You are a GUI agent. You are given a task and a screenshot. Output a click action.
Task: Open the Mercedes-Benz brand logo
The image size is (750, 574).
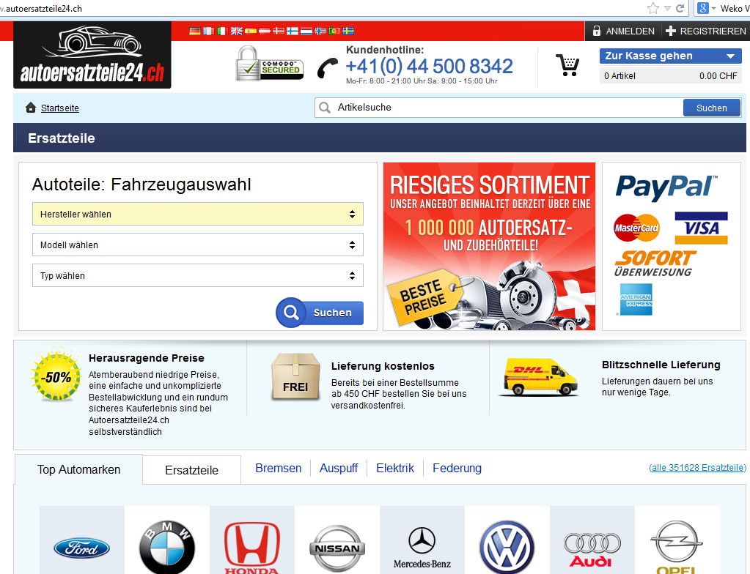point(422,548)
